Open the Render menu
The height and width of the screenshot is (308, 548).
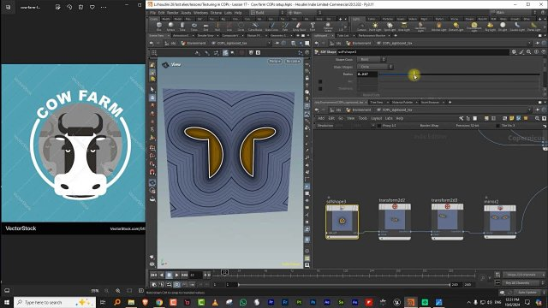tap(173, 13)
